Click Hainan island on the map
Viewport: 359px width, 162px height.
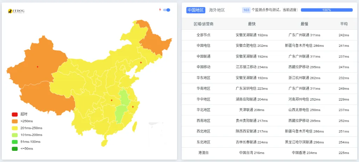[104, 143]
